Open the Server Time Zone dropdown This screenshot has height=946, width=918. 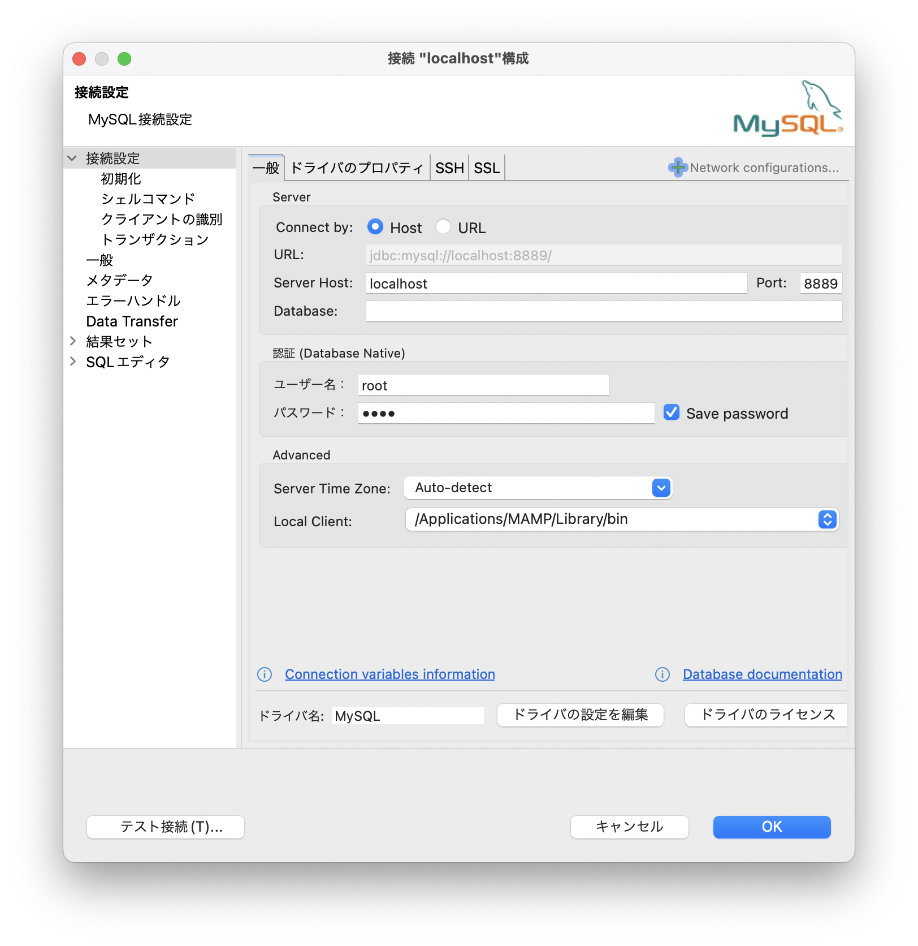pyautogui.click(x=661, y=488)
